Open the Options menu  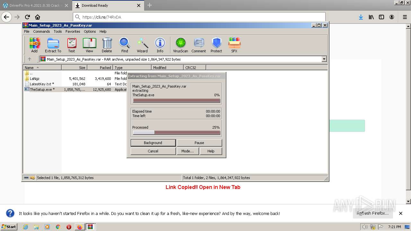pos(90,31)
